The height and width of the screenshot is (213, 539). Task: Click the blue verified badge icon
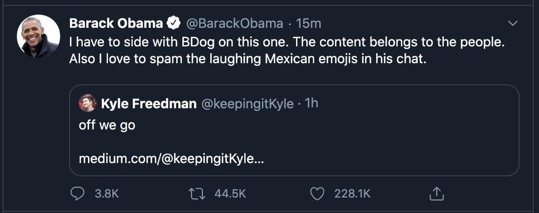point(172,23)
